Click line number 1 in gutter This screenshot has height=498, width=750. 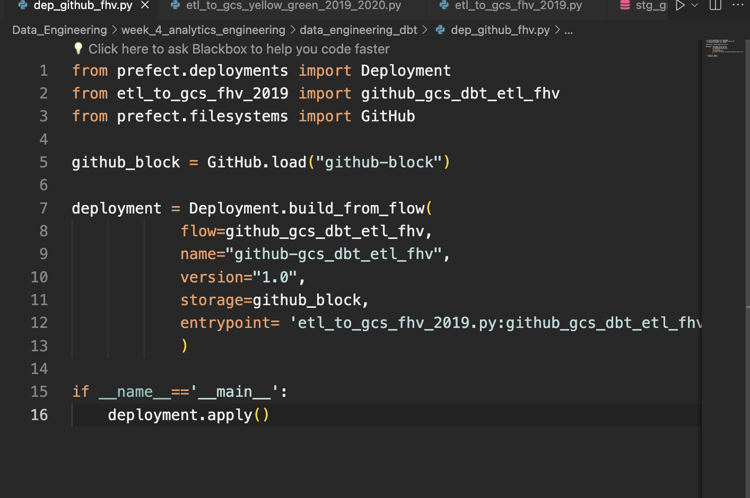coord(43,70)
